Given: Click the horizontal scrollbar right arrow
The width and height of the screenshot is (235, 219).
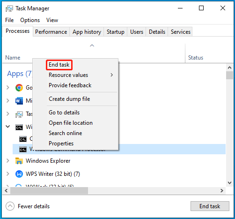Looking at the screenshot, I should [222, 190].
